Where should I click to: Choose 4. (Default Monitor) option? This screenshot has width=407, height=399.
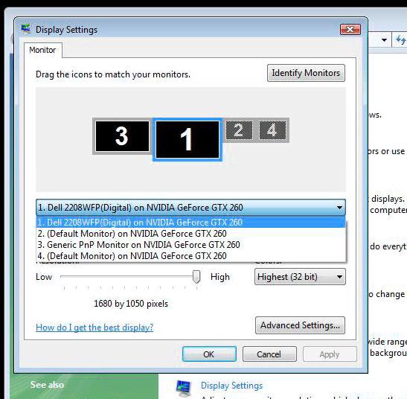click(x=190, y=256)
